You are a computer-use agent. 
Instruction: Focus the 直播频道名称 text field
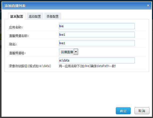coord(97,35)
